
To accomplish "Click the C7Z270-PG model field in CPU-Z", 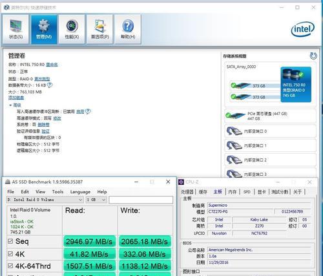I will [x=240, y=211].
